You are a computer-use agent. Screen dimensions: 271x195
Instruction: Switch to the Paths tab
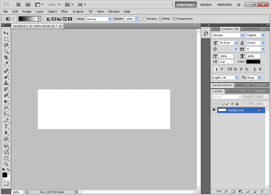(249, 92)
